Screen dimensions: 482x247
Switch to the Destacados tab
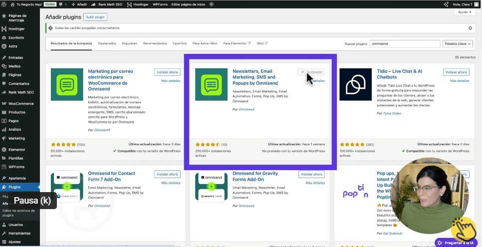(107, 43)
